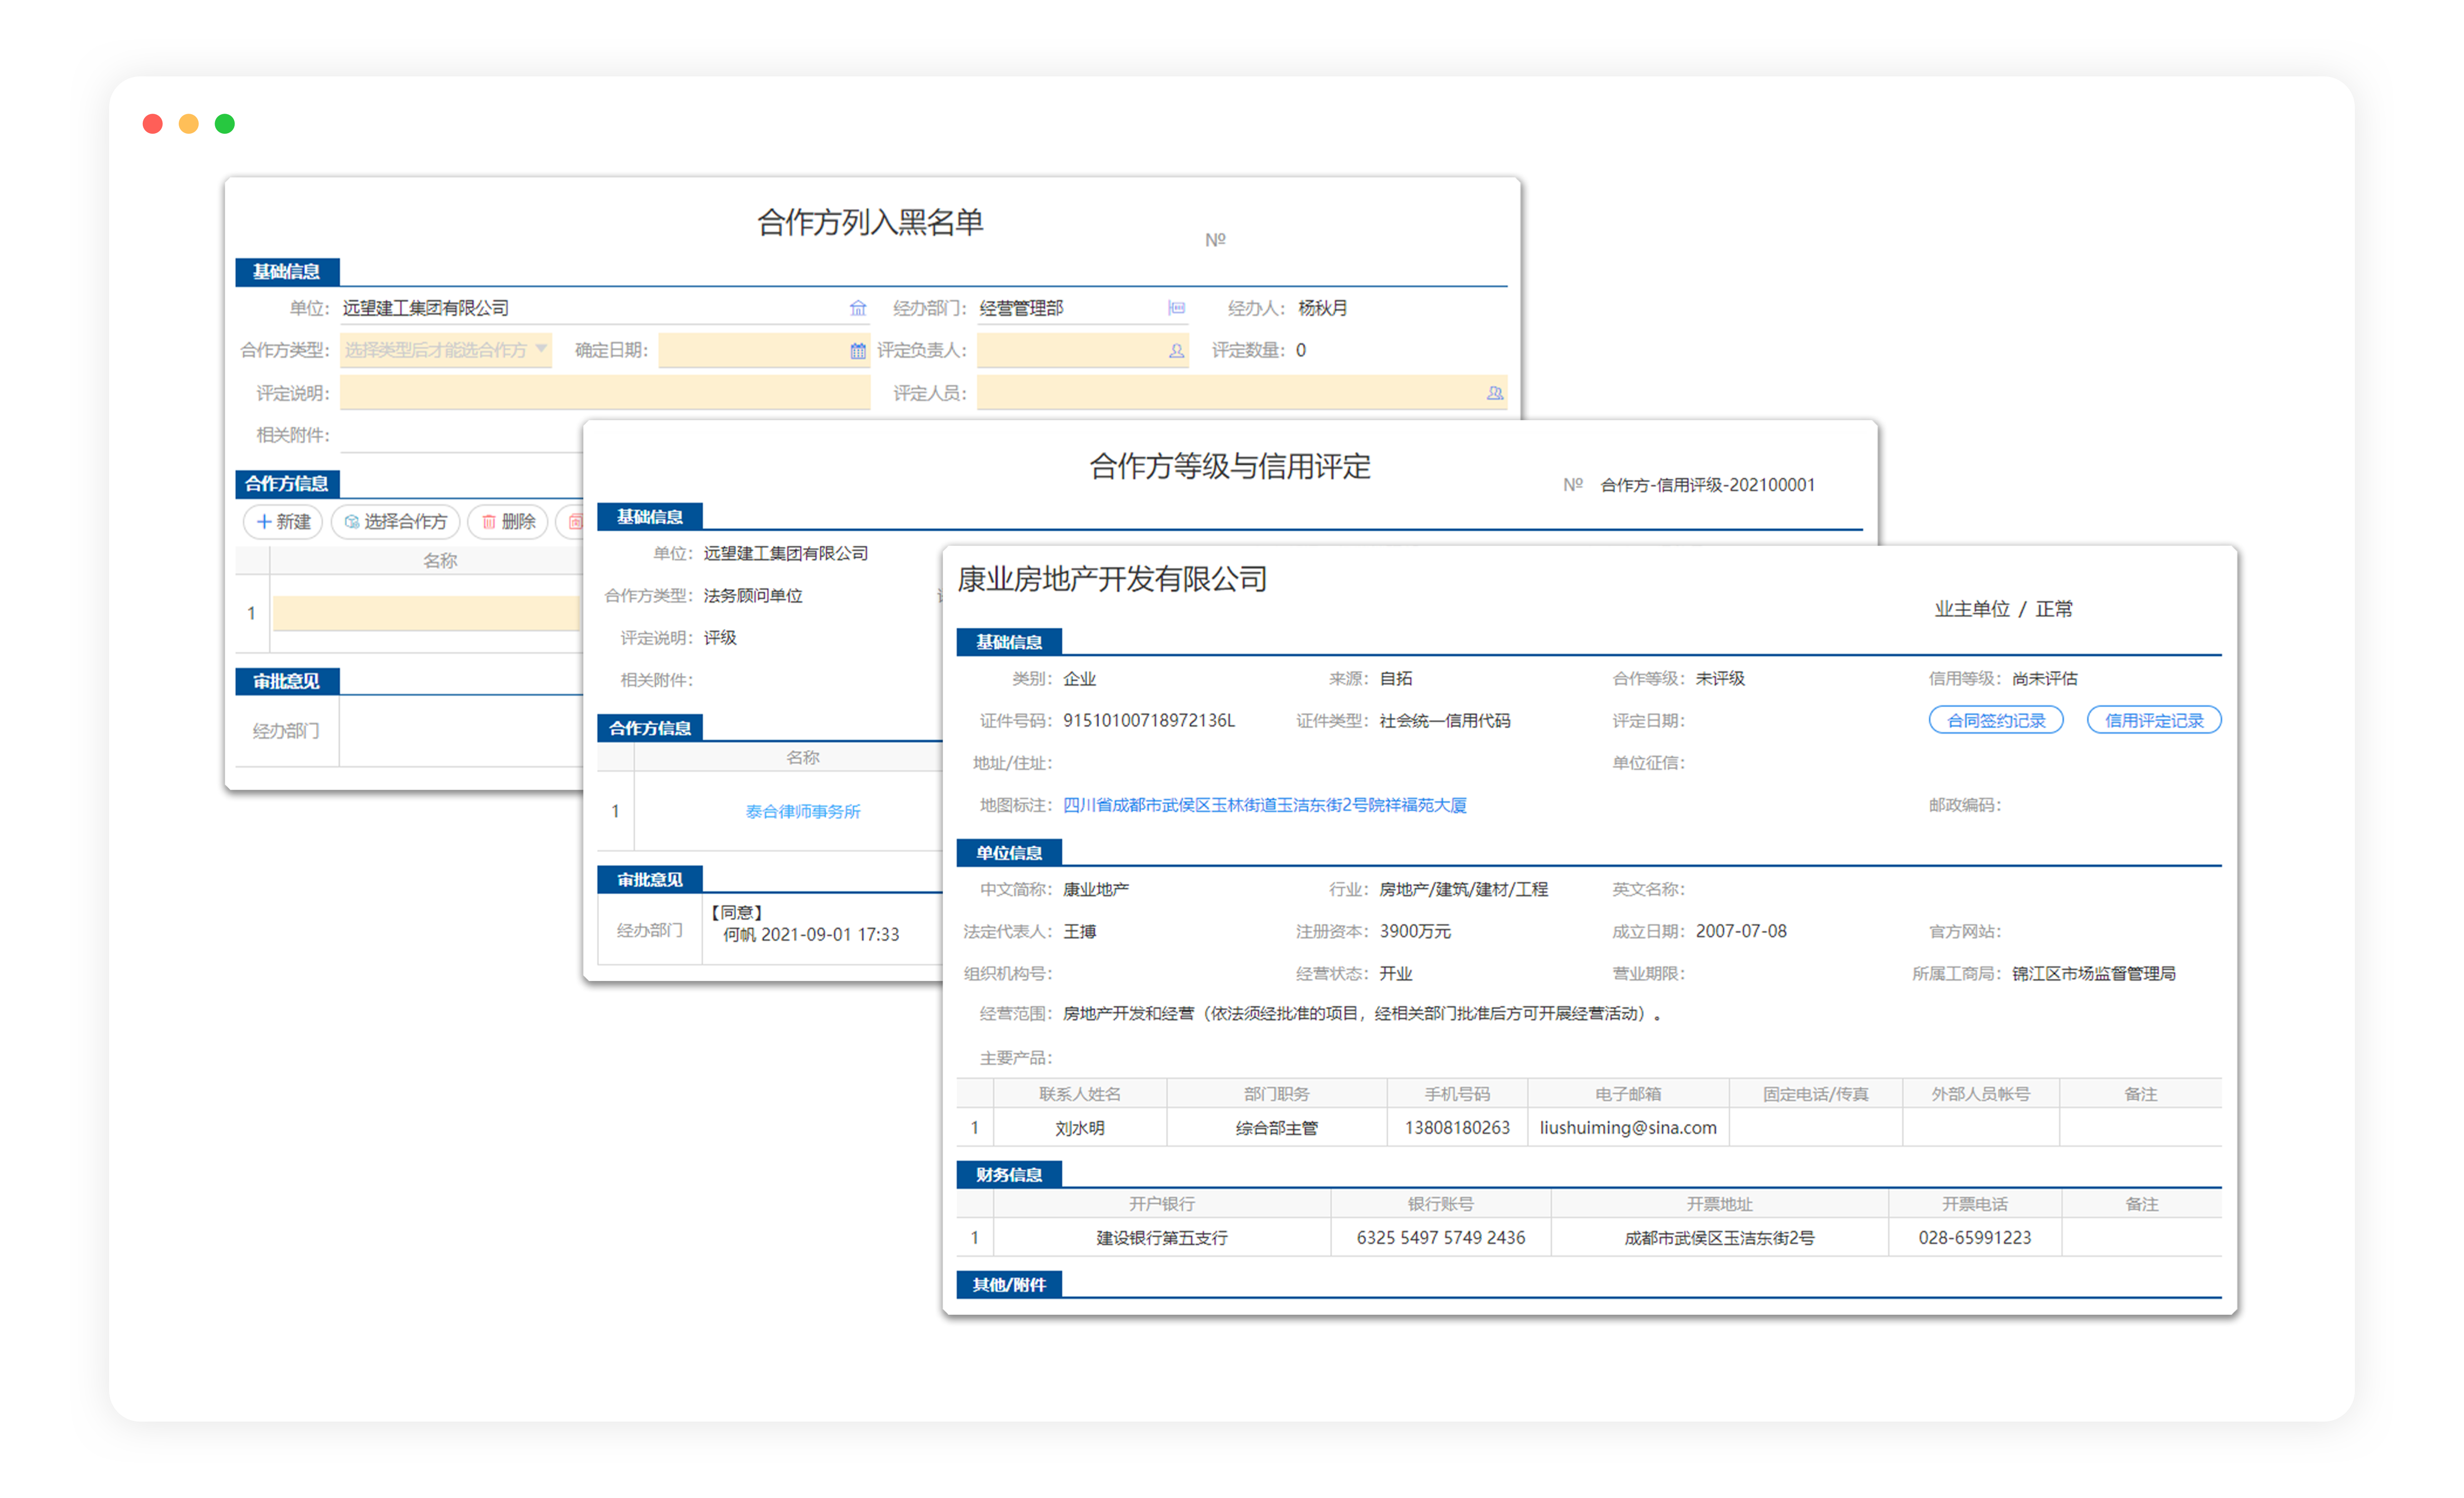This screenshot has height=1498, width=2464.
Task: Click the 审批意见 section header in 信用评定 form
Action: click(x=650, y=879)
